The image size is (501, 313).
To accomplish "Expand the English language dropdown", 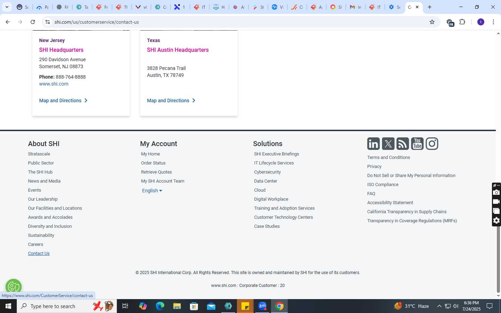I will click(x=152, y=191).
